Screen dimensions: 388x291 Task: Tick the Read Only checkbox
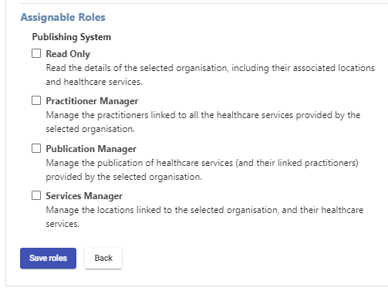coord(36,53)
